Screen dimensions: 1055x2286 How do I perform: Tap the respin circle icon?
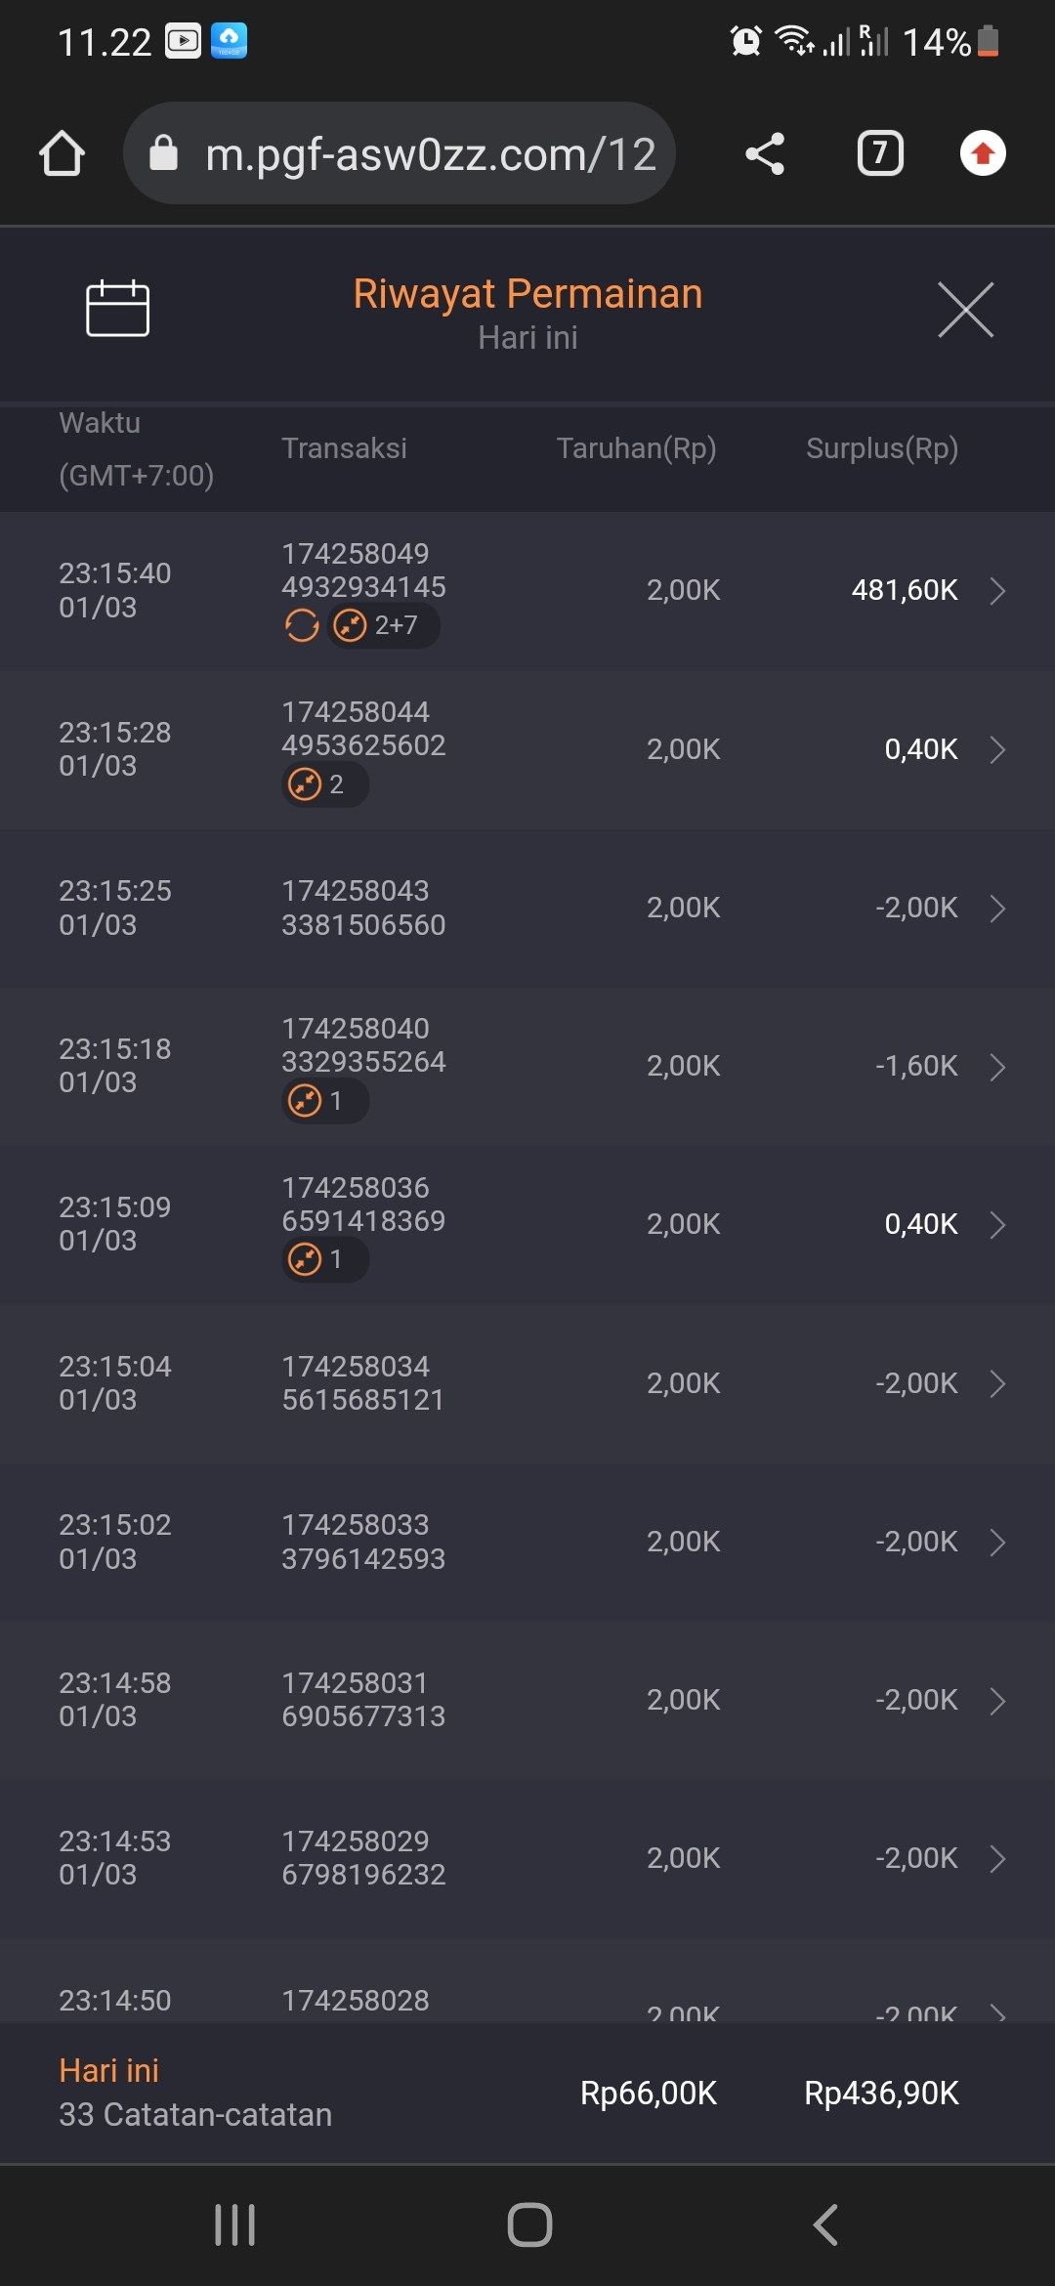(x=302, y=625)
